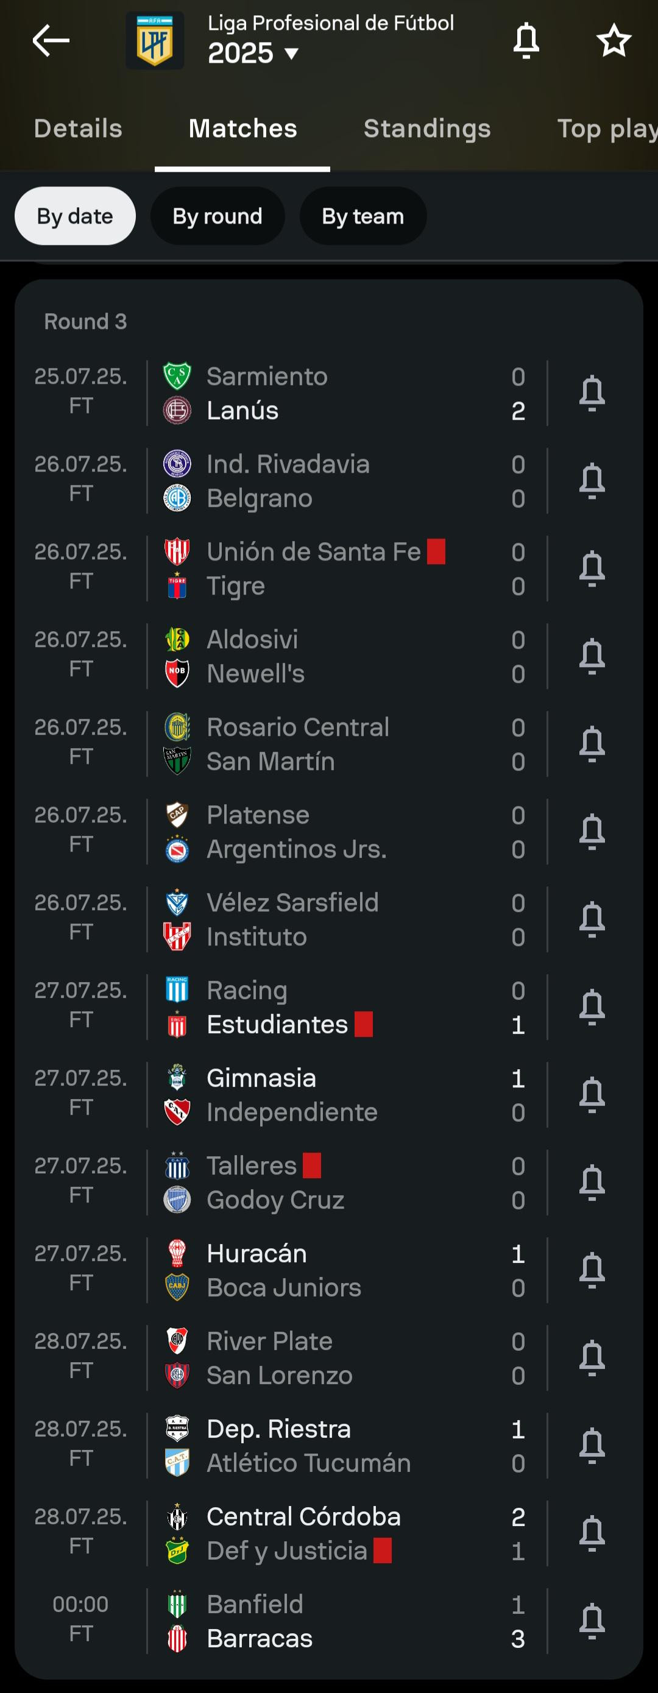Viewport: 658px width, 1693px height.
Task: Tap bell icon for Central Córdoba match
Action: pyautogui.click(x=592, y=1534)
